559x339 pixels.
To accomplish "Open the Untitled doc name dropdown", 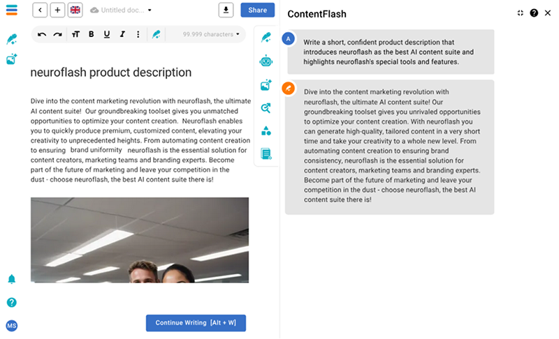I will point(150,10).
